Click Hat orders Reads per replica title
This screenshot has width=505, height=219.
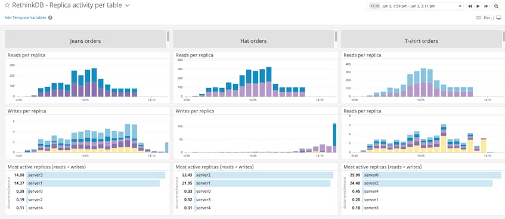tap(194, 55)
